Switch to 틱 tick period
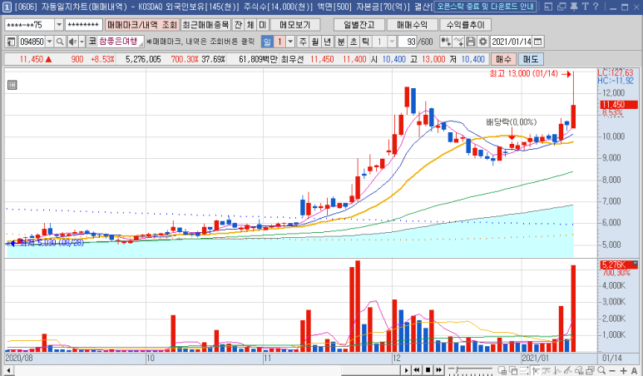This screenshot has width=643, height=376. (365, 42)
